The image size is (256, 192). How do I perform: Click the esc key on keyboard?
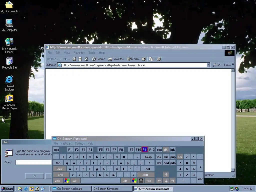tap(56, 150)
